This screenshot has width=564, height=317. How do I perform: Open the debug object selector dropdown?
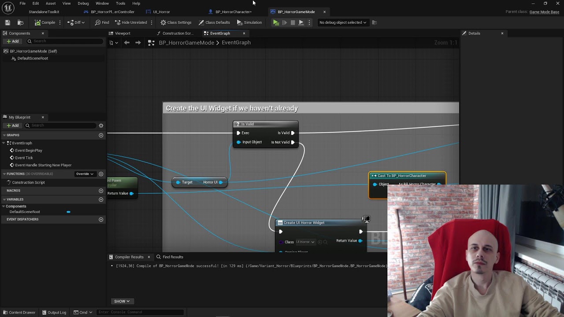click(343, 22)
